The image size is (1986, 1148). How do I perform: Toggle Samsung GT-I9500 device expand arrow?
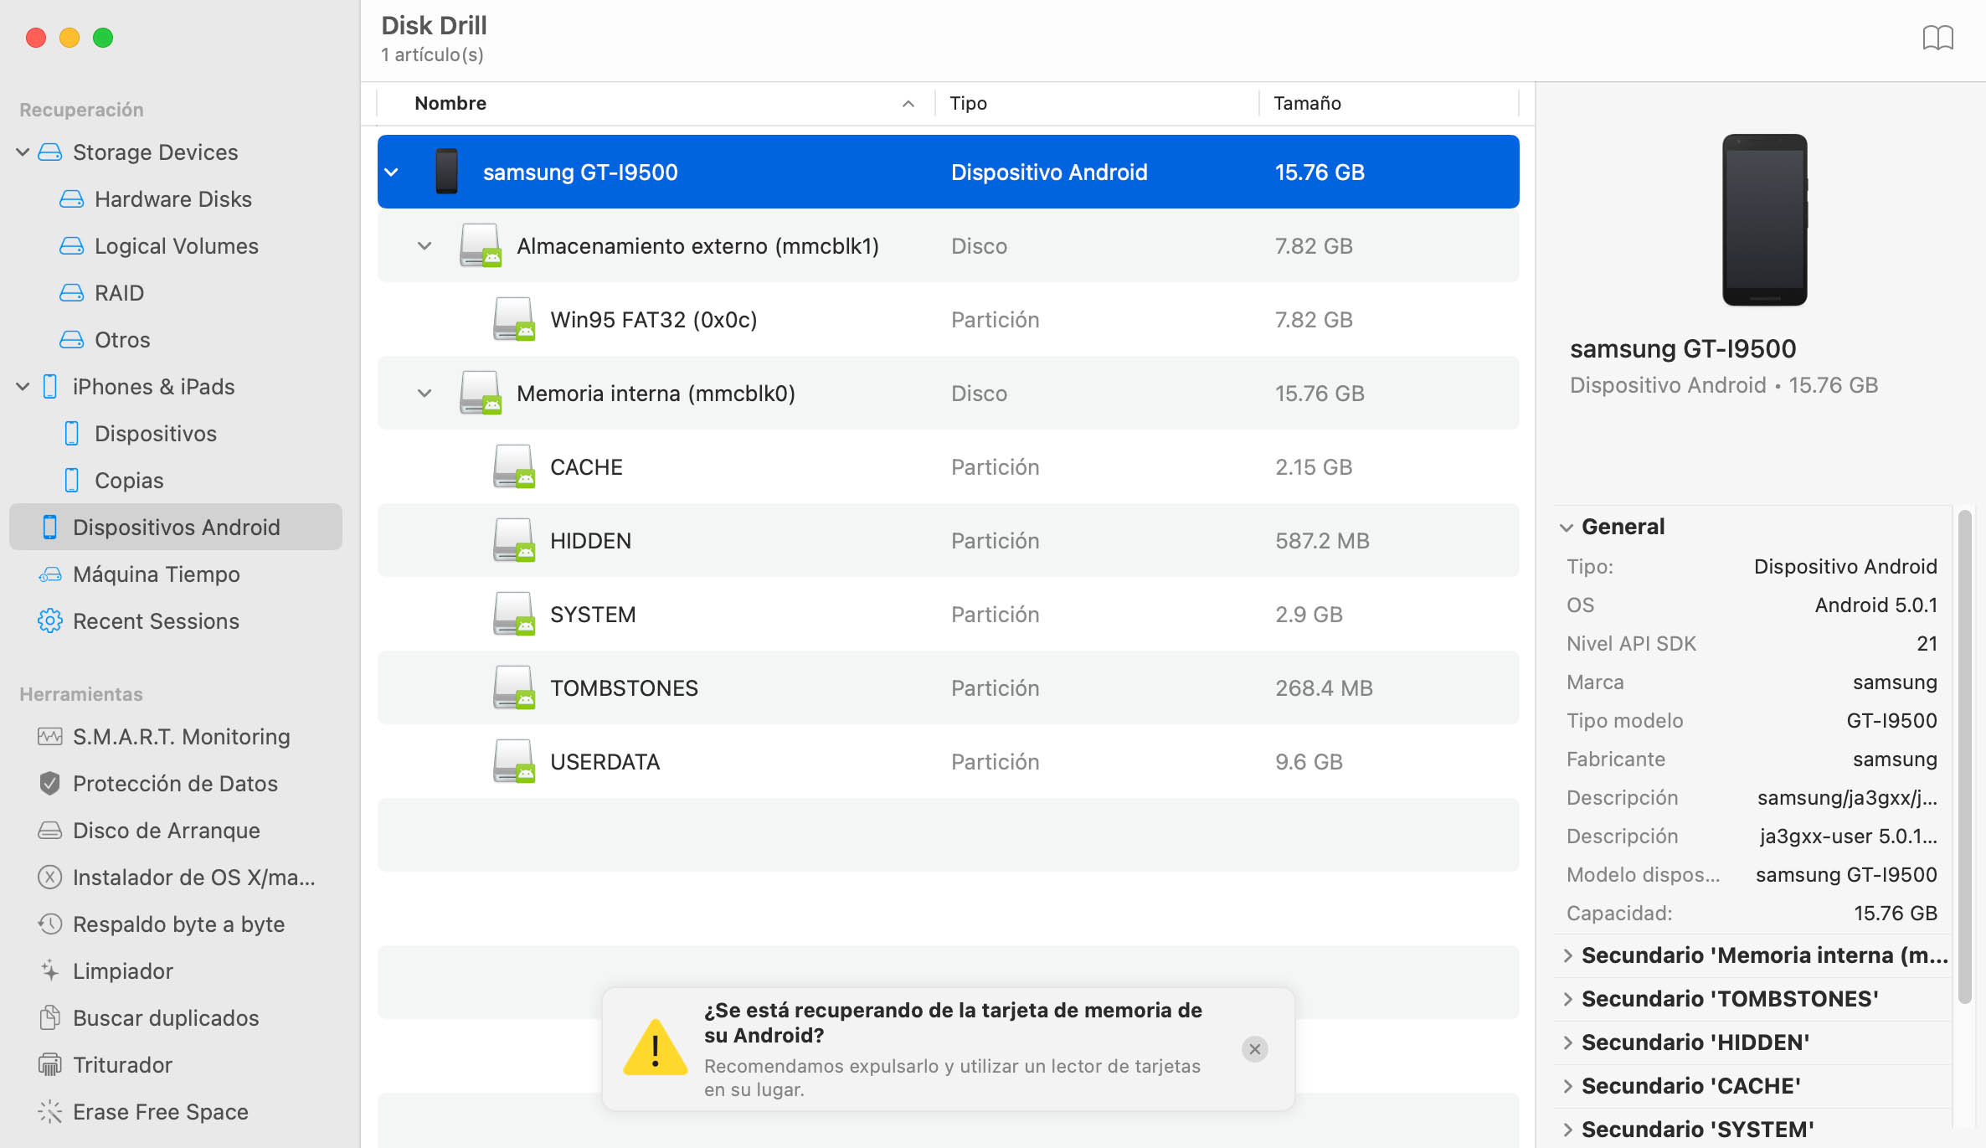click(x=394, y=171)
